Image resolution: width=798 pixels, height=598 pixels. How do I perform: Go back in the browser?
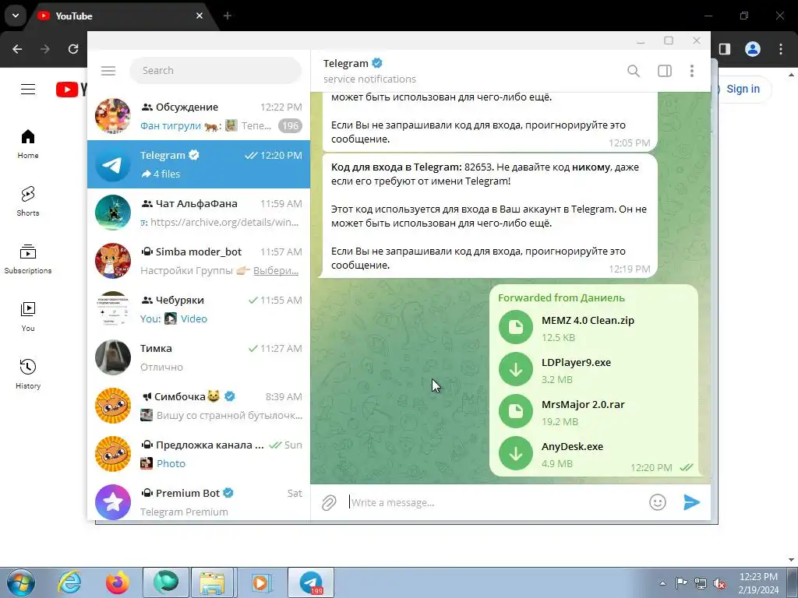coord(17,49)
